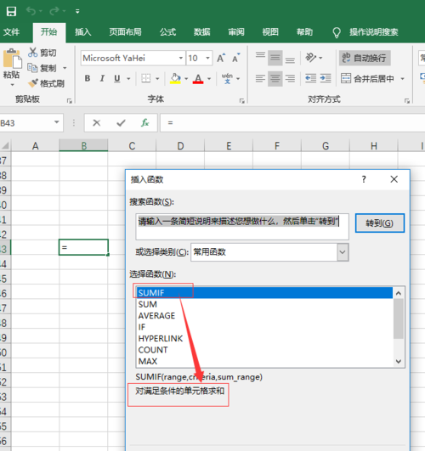This screenshot has width=425, height=451.
Task: Click the Save icon in the title bar
Action: [x=12, y=12]
